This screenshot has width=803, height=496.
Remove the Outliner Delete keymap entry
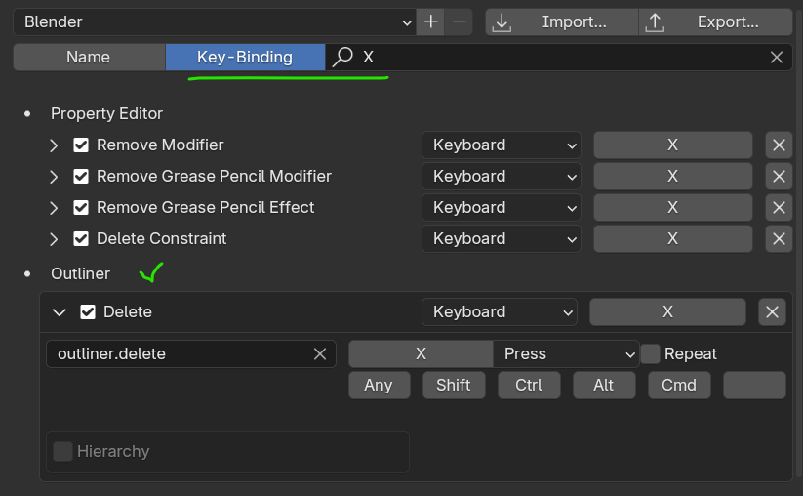pyautogui.click(x=772, y=312)
